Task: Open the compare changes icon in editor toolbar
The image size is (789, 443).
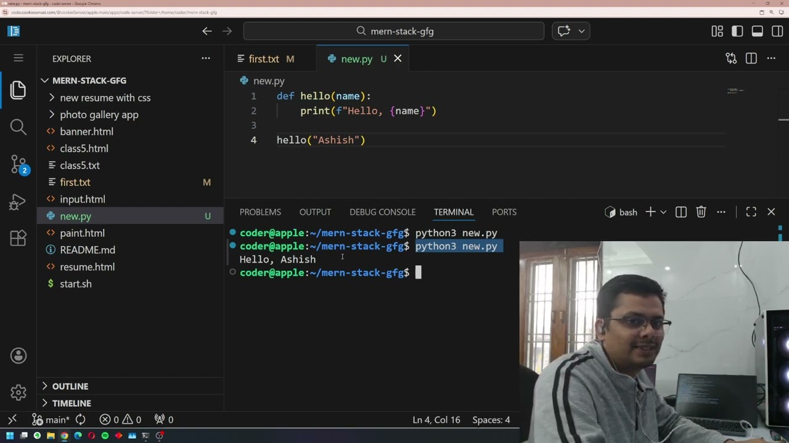Action: tap(731, 58)
